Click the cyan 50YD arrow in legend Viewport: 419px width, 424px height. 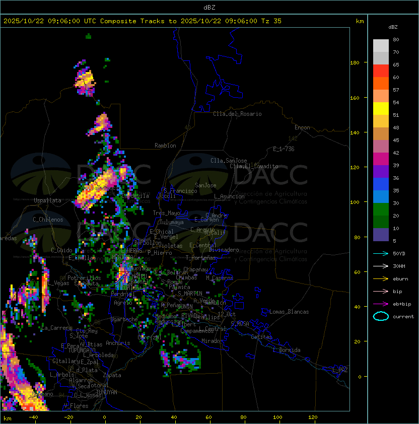pyautogui.click(x=381, y=253)
